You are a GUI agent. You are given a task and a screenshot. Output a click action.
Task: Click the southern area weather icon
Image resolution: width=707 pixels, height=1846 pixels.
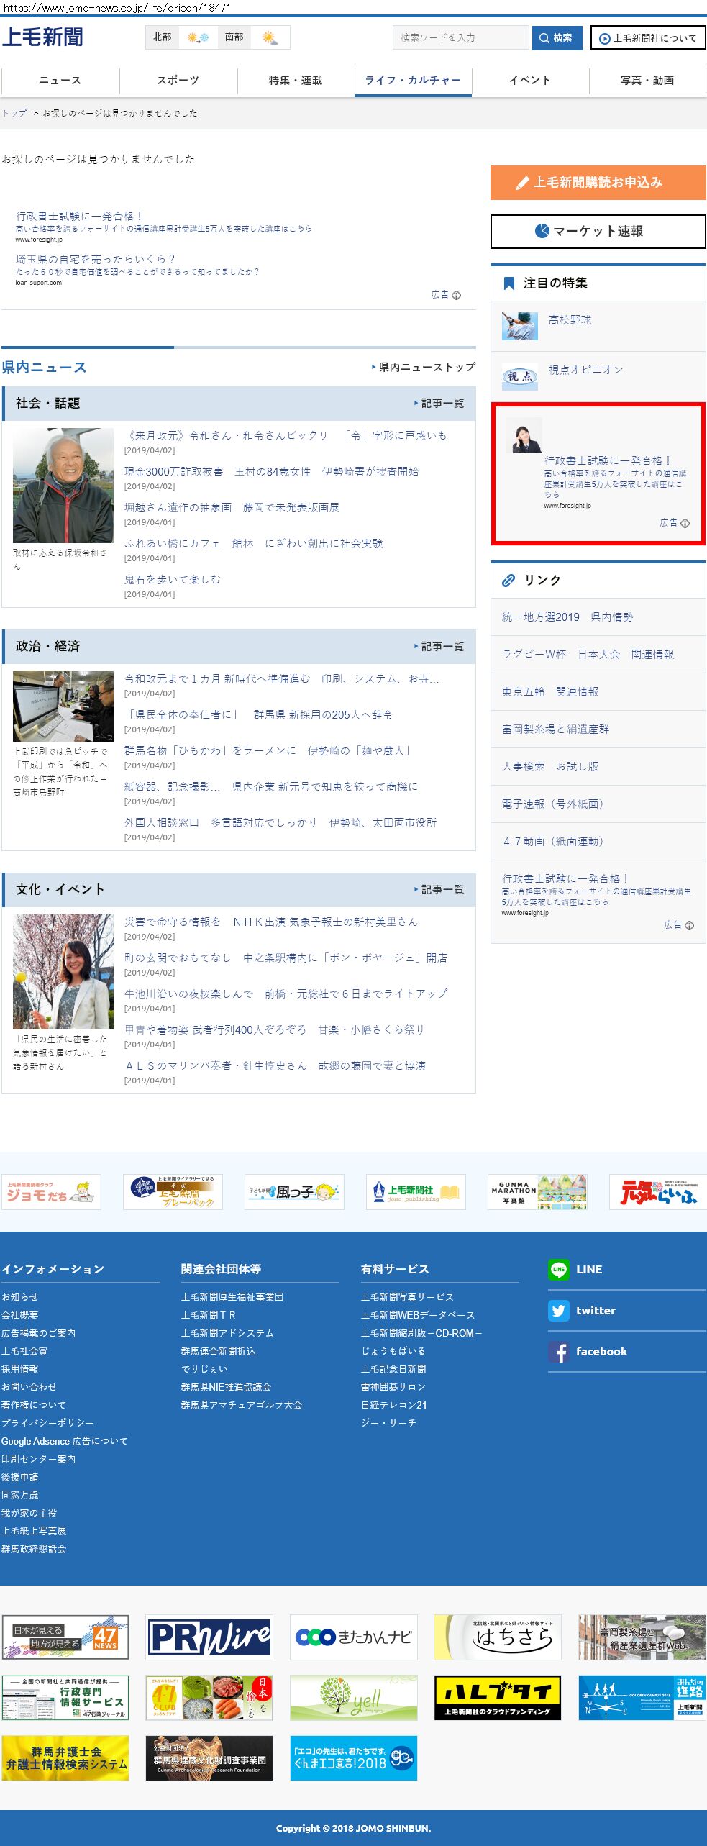270,37
